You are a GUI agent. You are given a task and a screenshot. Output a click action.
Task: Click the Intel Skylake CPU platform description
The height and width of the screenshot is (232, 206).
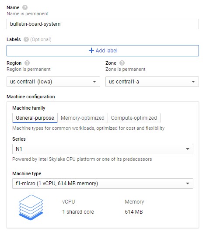[x=82, y=159]
